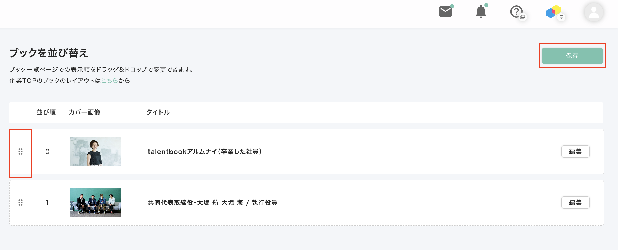Image resolution: width=618 pixels, height=250 pixels.
Task: Click drag handle for 共同代表取締役 row
Action: tap(20, 203)
